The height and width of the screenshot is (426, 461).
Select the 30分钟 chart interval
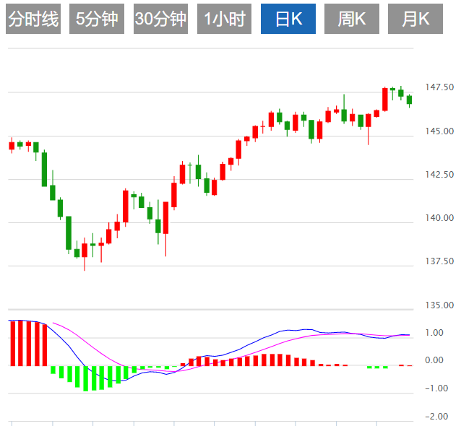(x=160, y=19)
